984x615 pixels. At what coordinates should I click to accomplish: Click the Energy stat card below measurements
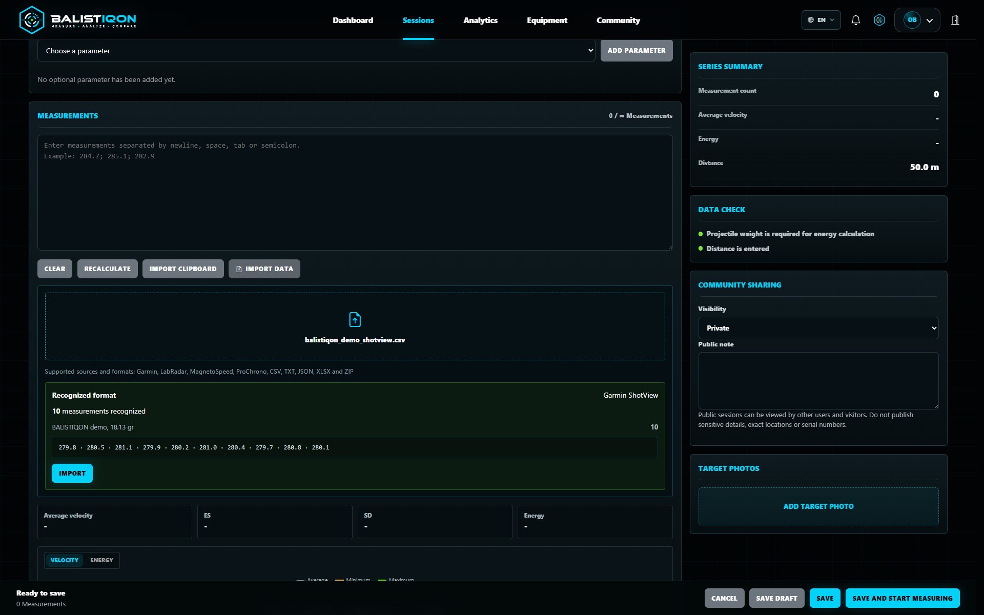(595, 522)
